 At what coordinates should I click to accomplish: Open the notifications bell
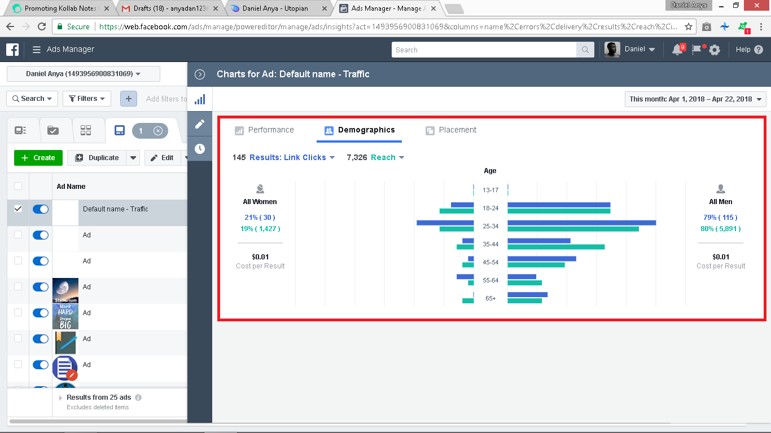click(x=677, y=50)
